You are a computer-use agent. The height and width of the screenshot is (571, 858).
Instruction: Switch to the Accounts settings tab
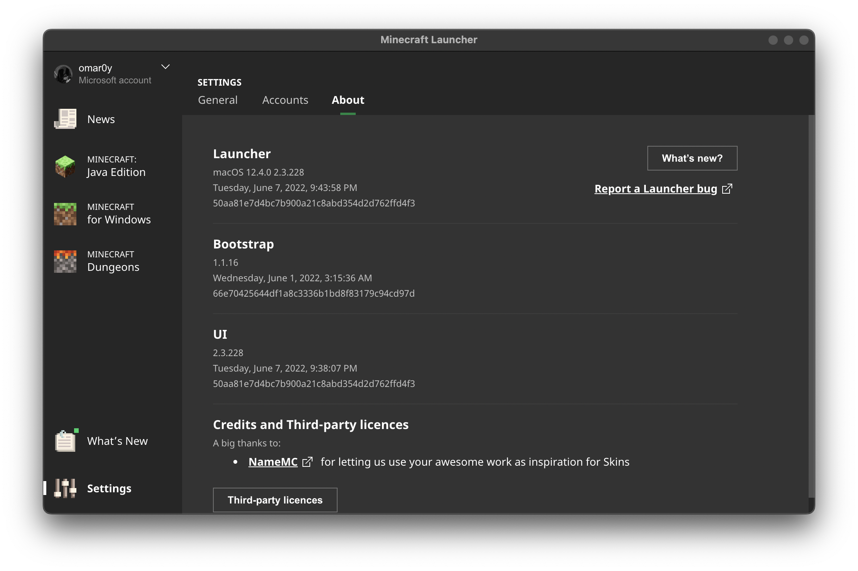(285, 100)
